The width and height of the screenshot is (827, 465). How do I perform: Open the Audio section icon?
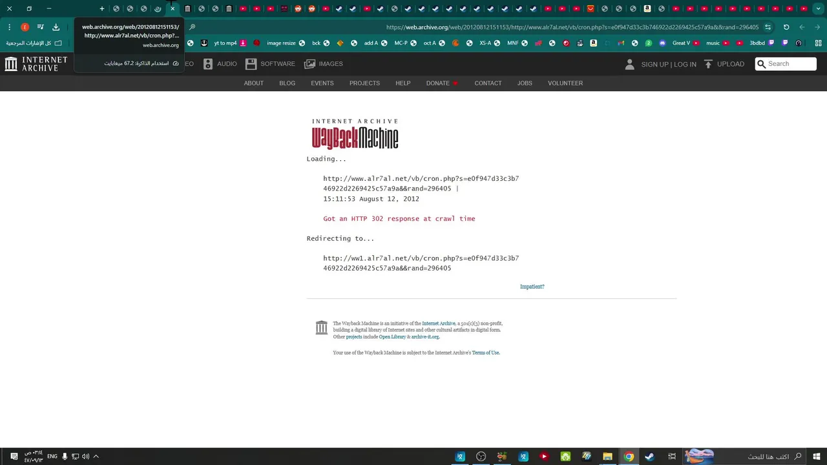(x=208, y=64)
